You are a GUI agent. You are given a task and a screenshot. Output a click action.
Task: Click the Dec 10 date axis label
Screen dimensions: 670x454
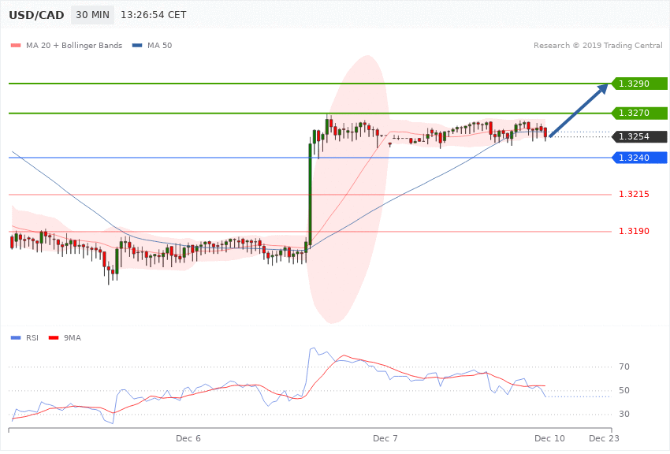(x=549, y=438)
